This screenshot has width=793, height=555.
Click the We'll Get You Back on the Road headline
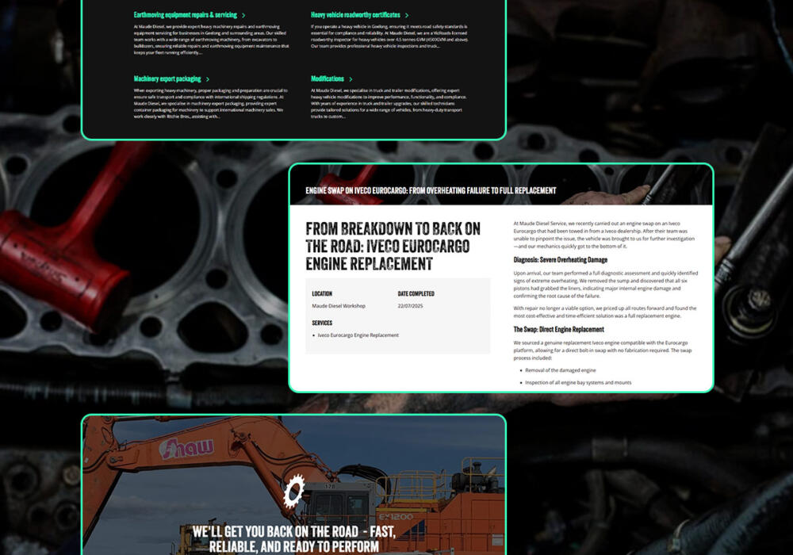[294, 538]
